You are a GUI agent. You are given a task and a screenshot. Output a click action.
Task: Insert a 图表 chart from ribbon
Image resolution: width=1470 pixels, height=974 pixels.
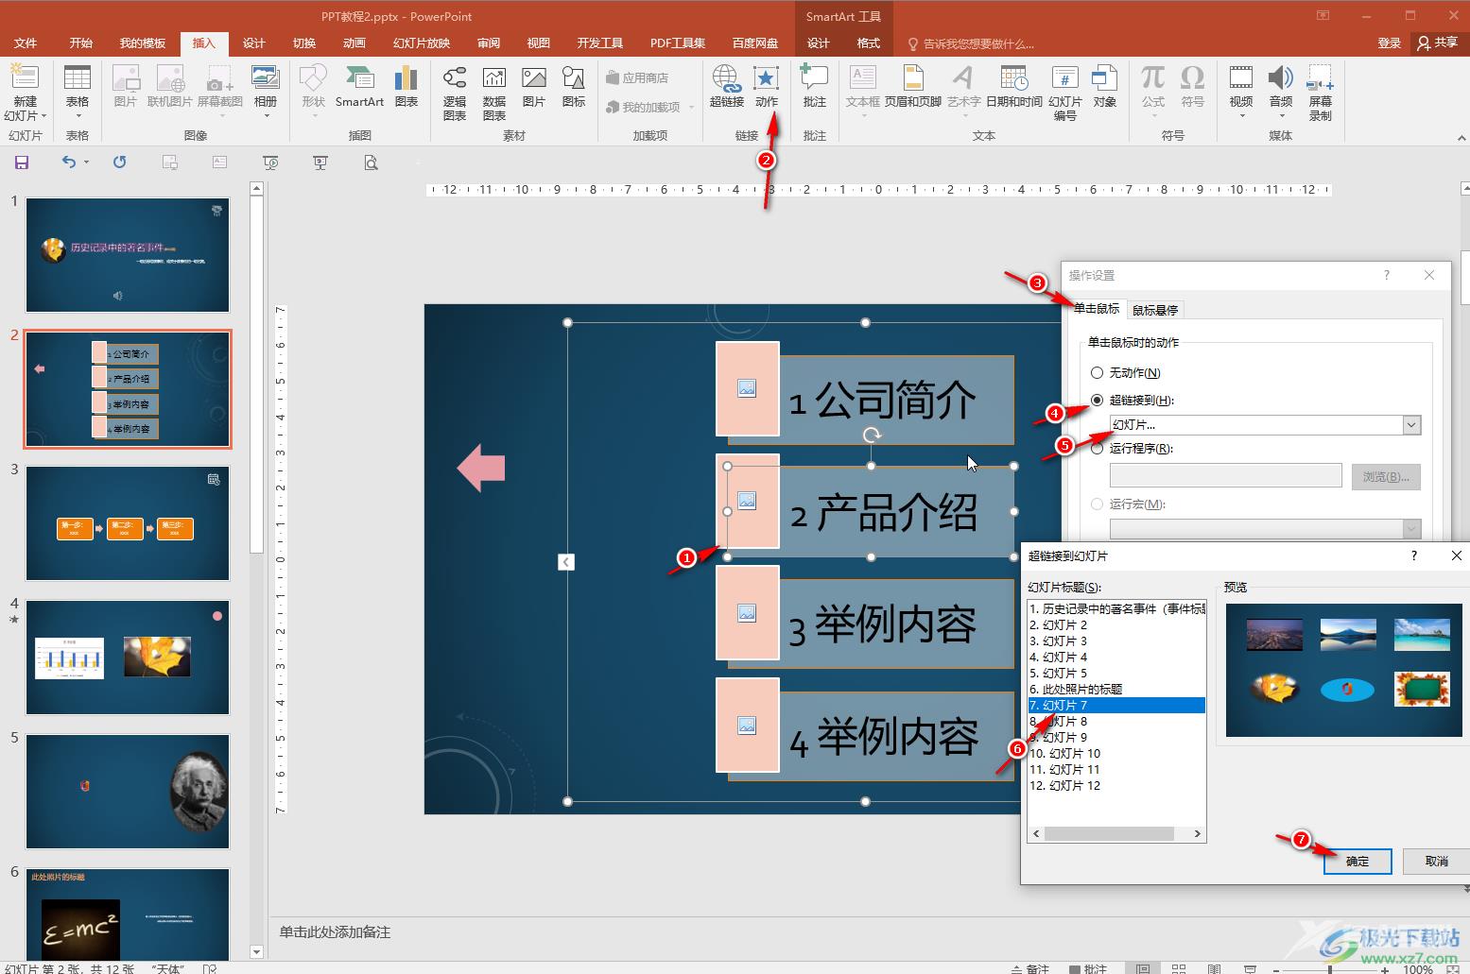pyautogui.click(x=406, y=87)
